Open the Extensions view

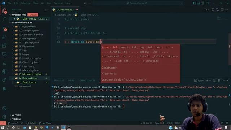tap(4, 45)
